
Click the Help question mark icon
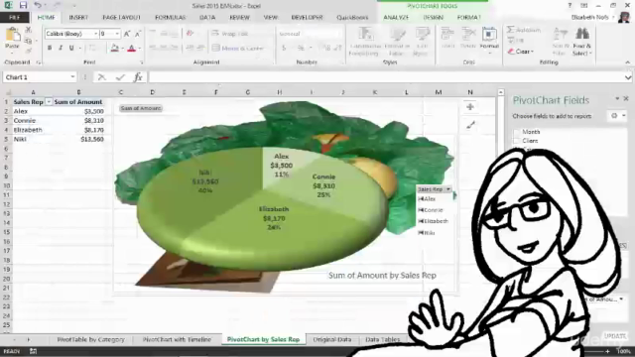coord(570,6)
